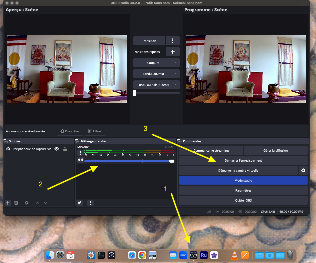Mute the Mic/Aux speaker icon
The image size is (316, 263).
coord(80,160)
